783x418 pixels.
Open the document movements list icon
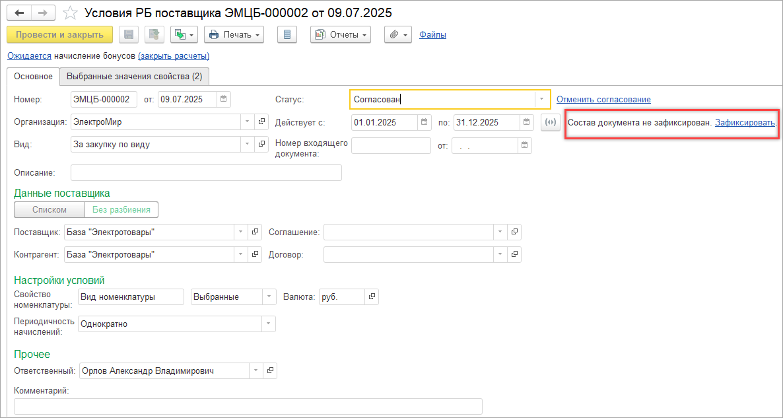point(286,34)
